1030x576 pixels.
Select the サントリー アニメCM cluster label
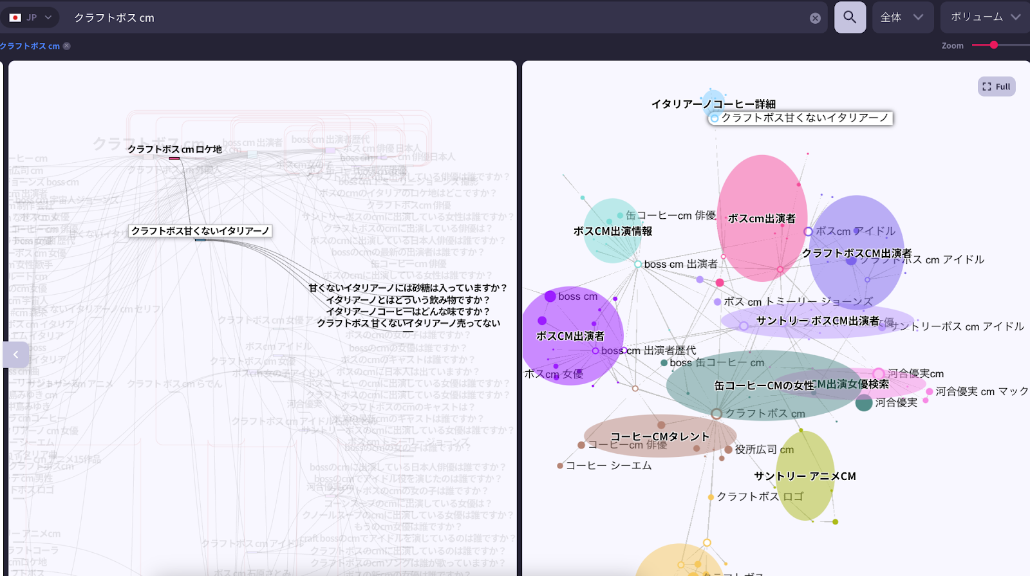tap(805, 476)
